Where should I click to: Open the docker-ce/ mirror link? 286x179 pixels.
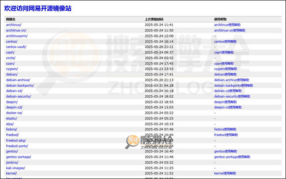(14, 113)
